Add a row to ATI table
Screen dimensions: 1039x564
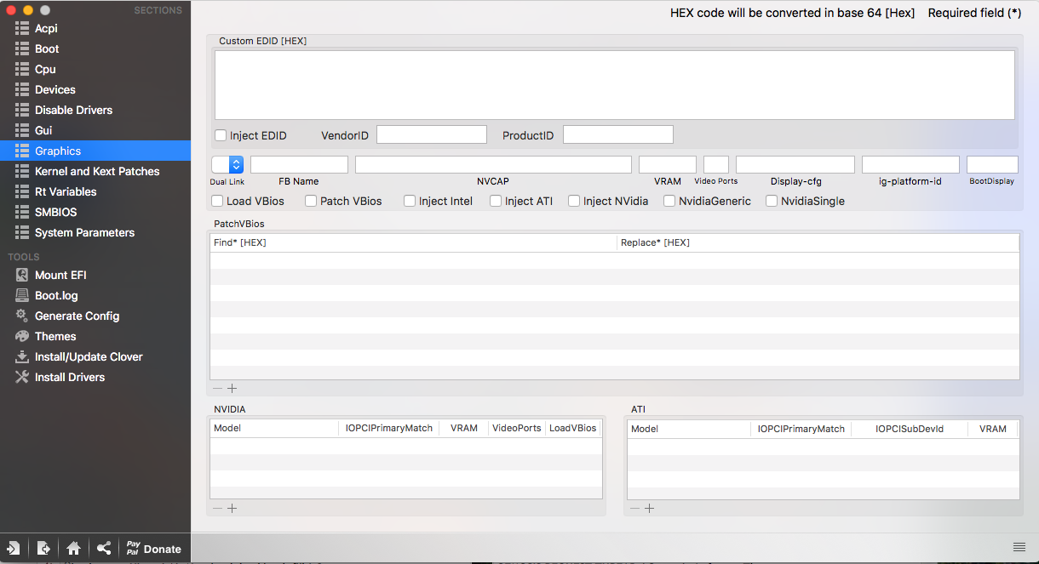649,508
